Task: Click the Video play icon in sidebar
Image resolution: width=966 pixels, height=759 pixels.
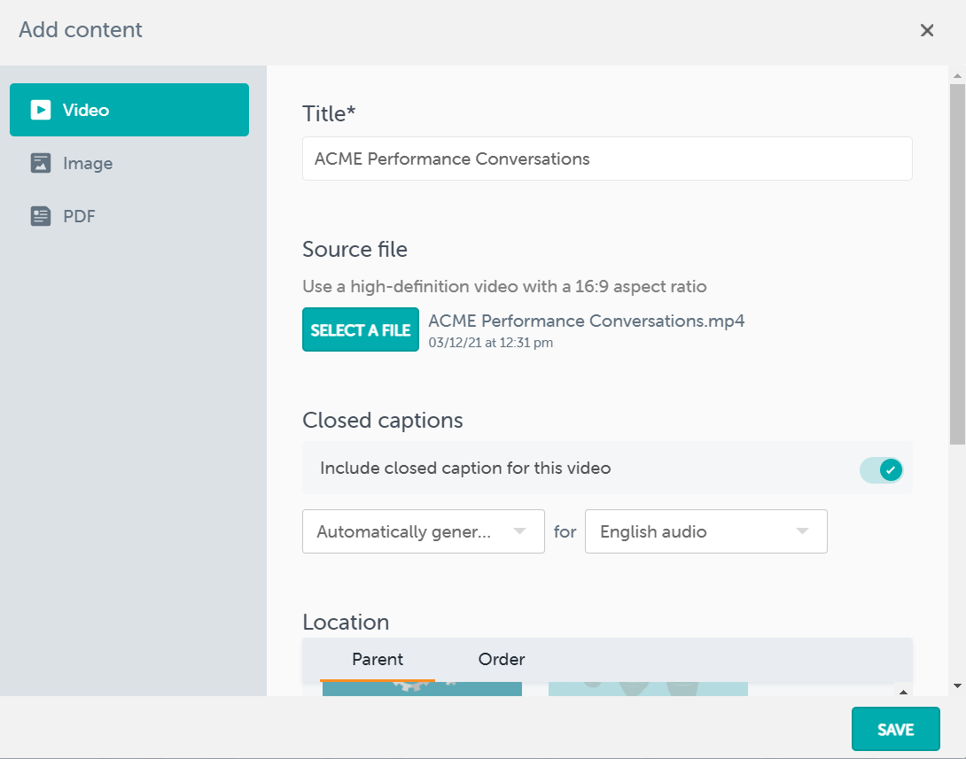Action: [41, 110]
